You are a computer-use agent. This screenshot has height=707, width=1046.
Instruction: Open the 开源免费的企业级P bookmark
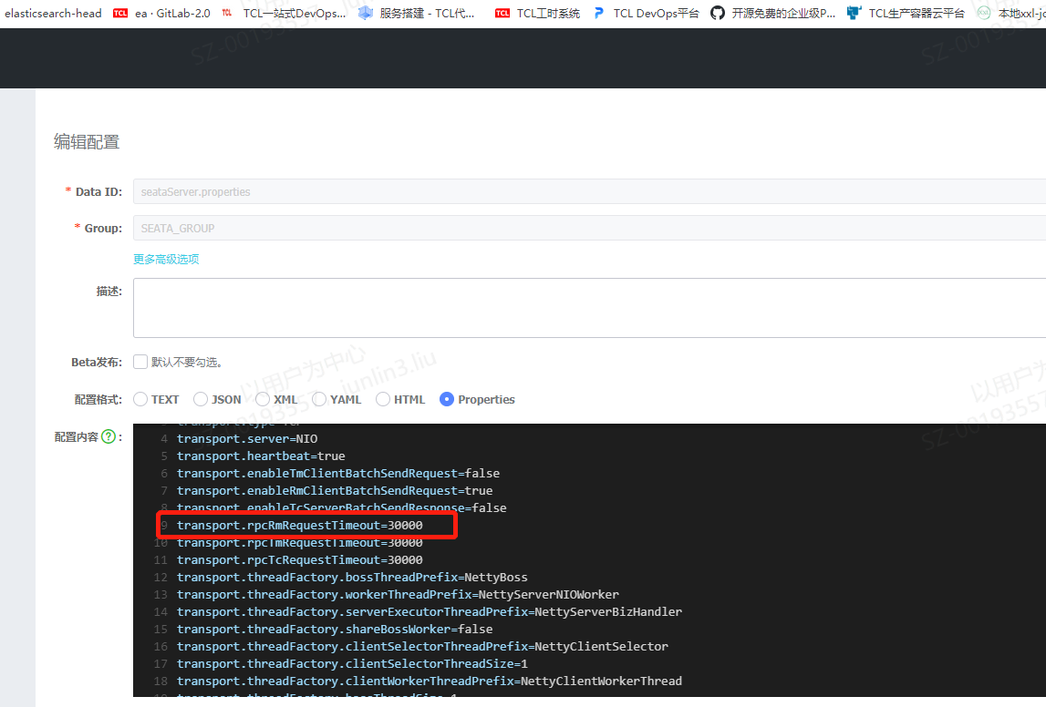click(x=783, y=13)
